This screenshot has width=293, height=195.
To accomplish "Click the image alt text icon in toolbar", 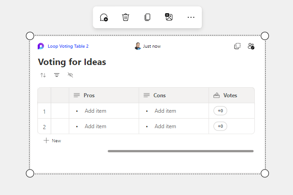I will point(169,17).
